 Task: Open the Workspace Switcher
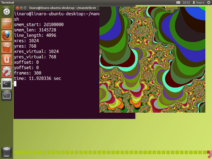coord(7,96)
